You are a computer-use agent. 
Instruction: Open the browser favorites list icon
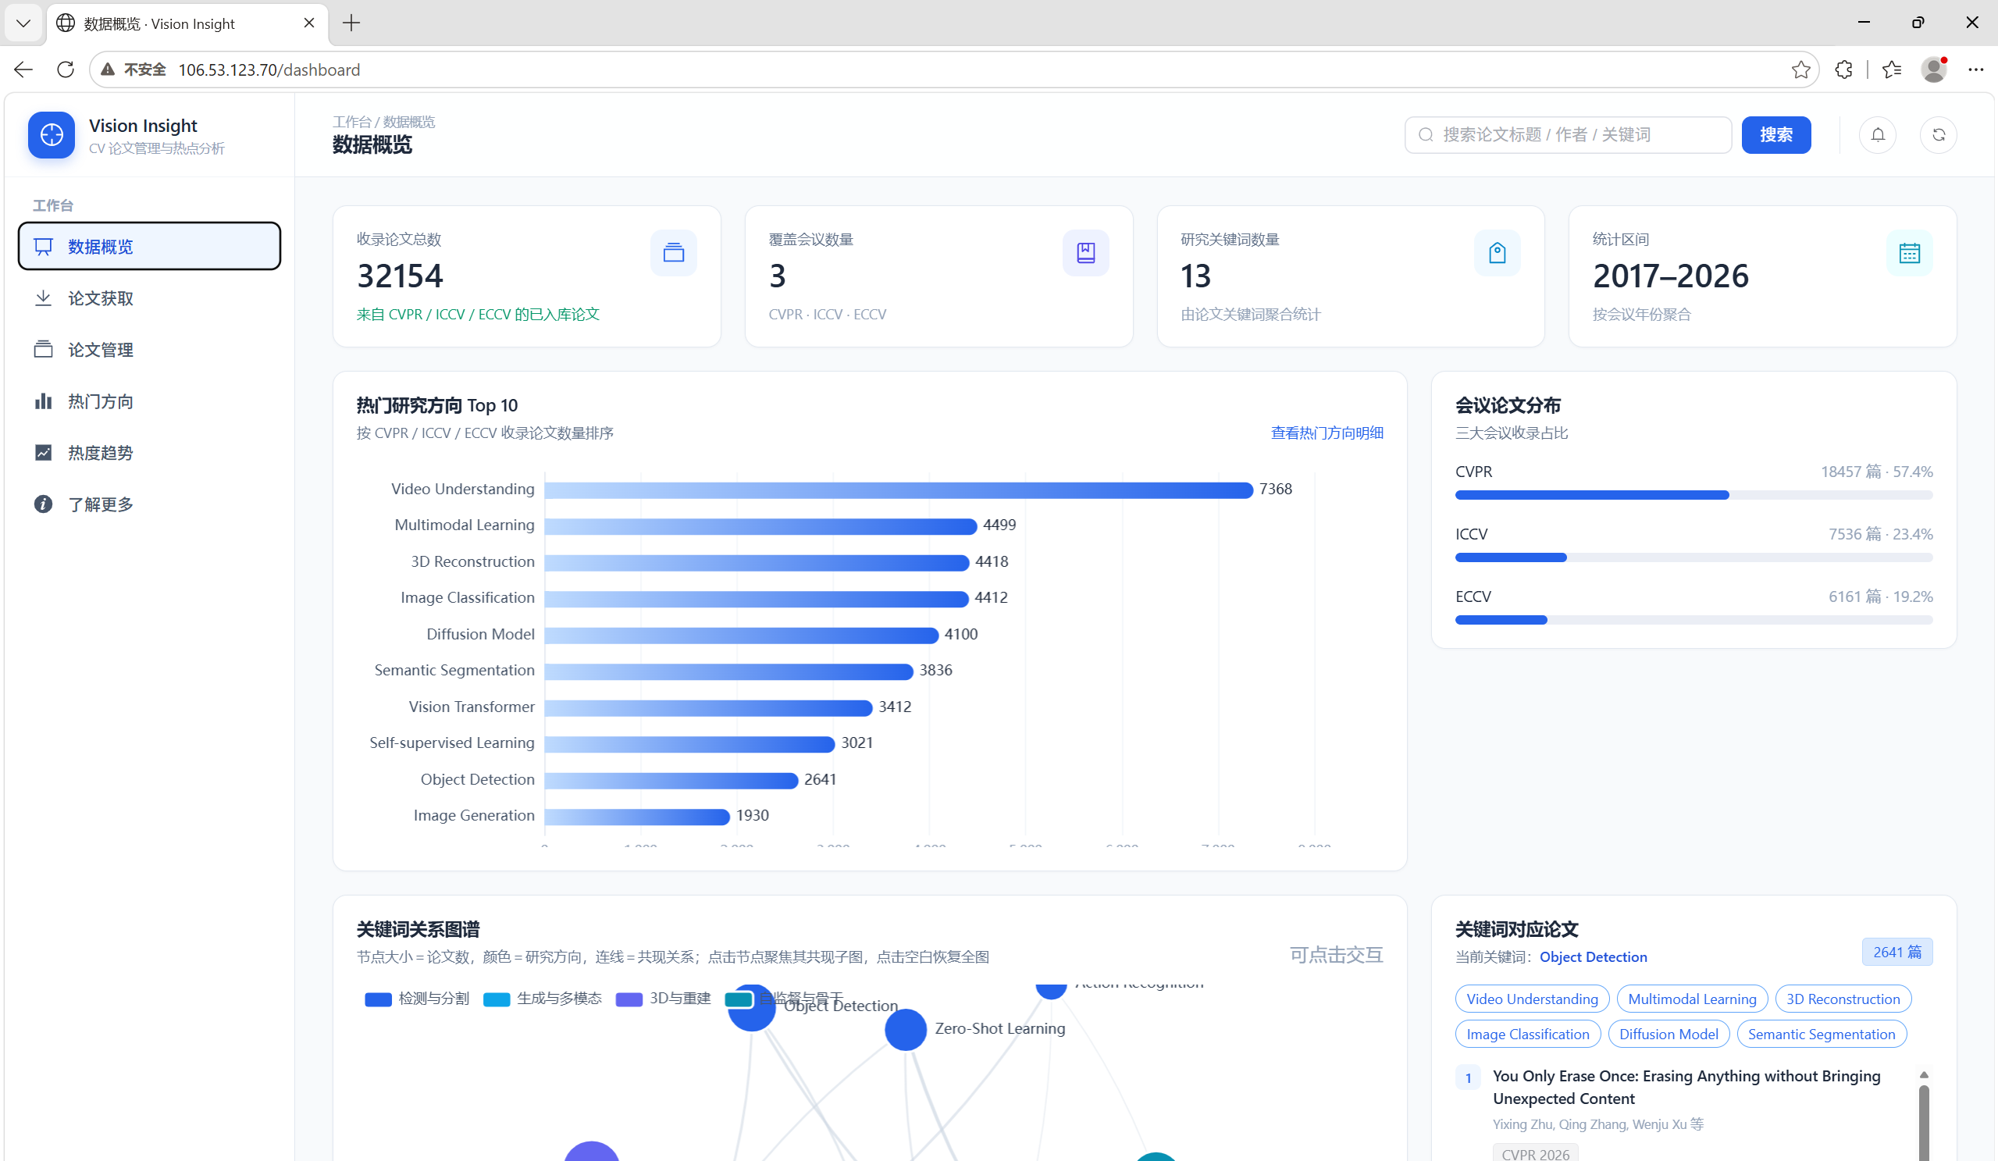click(x=1892, y=69)
